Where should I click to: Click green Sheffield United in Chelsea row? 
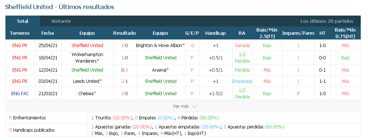point(161,93)
